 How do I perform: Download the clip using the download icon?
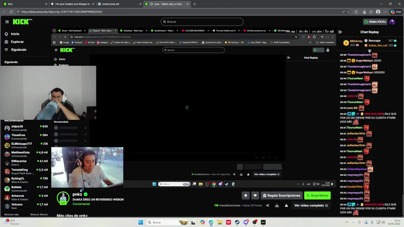(x=277, y=206)
